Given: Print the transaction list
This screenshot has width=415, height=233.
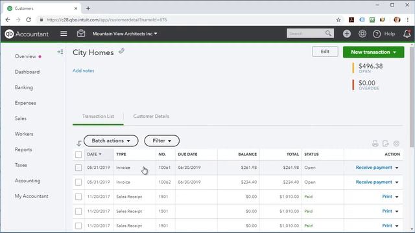Looking at the screenshot, I should coord(375,144).
